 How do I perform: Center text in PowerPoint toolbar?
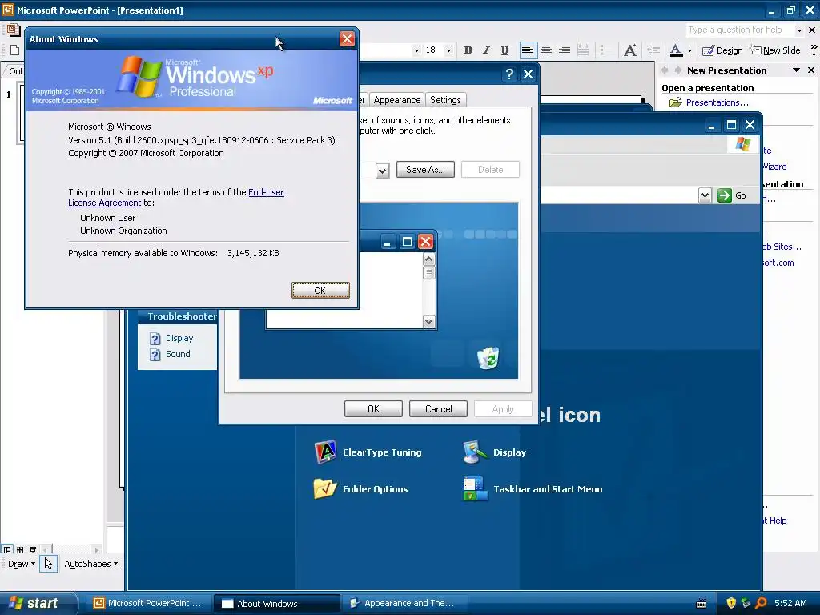(x=546, y=50)
